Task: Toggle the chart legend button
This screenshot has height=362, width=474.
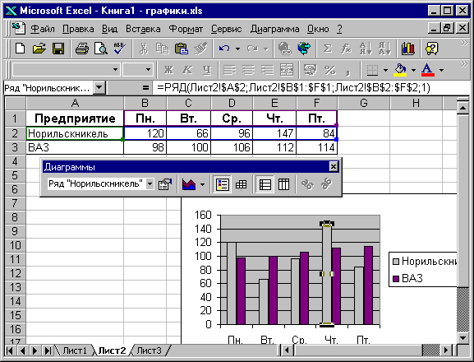Action: pos(223,184)
